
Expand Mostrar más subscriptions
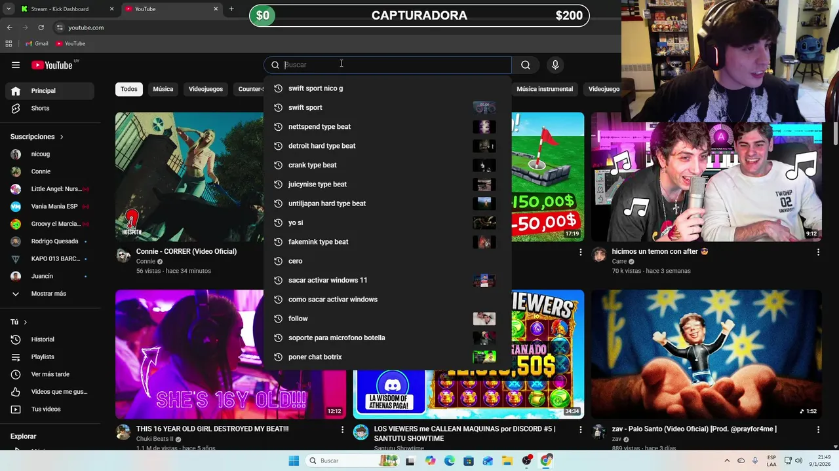(50, 294)
